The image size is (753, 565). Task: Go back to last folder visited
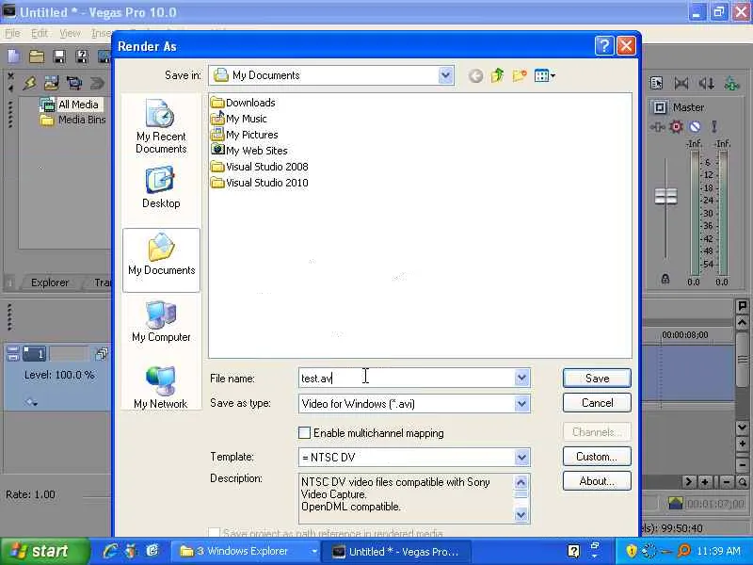point(475,76)
